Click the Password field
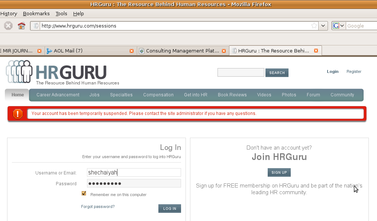Image resolution: width=377 pixels, height=221 pixels. click(x=134, y=183)
